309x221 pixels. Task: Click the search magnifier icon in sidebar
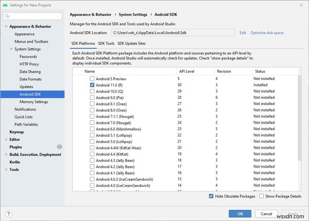[7, 16]
